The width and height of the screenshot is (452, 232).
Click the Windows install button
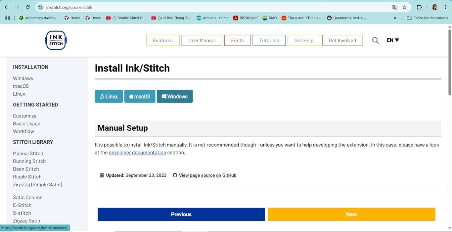[x=175, y=96]
